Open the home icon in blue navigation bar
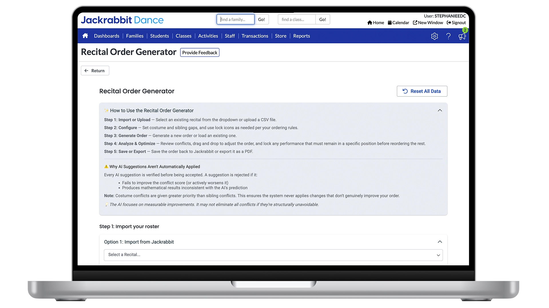549x308 pixels. (85, 36)
